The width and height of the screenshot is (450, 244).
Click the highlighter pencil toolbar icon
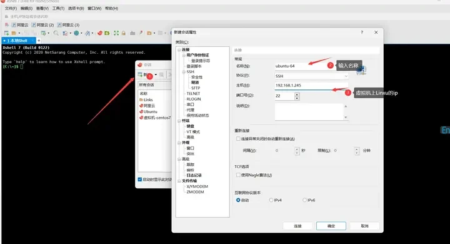(x=141, y=33)
